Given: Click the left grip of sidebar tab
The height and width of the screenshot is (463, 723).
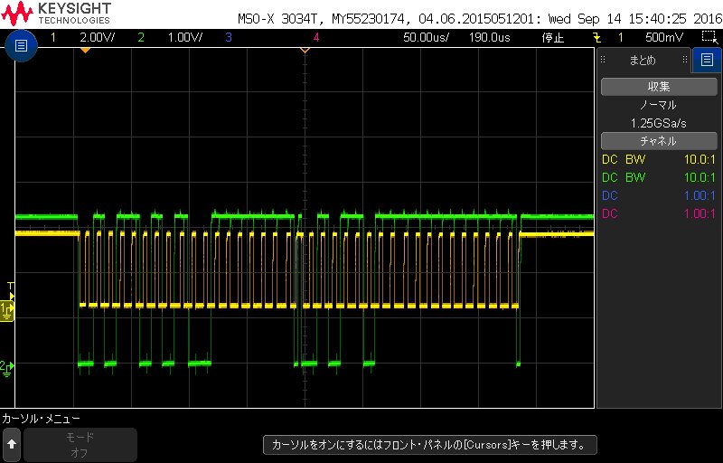Looking at the screenshot, I should click(x=603, y=60).
